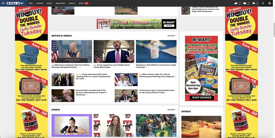Read FDA COVID-19 vaccine focus headline
Image resolution: width=275 pixels, height=138 pixels.
(156, 66)
